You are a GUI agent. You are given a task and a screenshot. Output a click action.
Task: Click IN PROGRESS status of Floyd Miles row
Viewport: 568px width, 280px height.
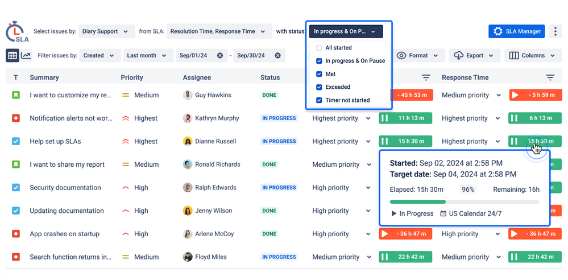(279, 257)
